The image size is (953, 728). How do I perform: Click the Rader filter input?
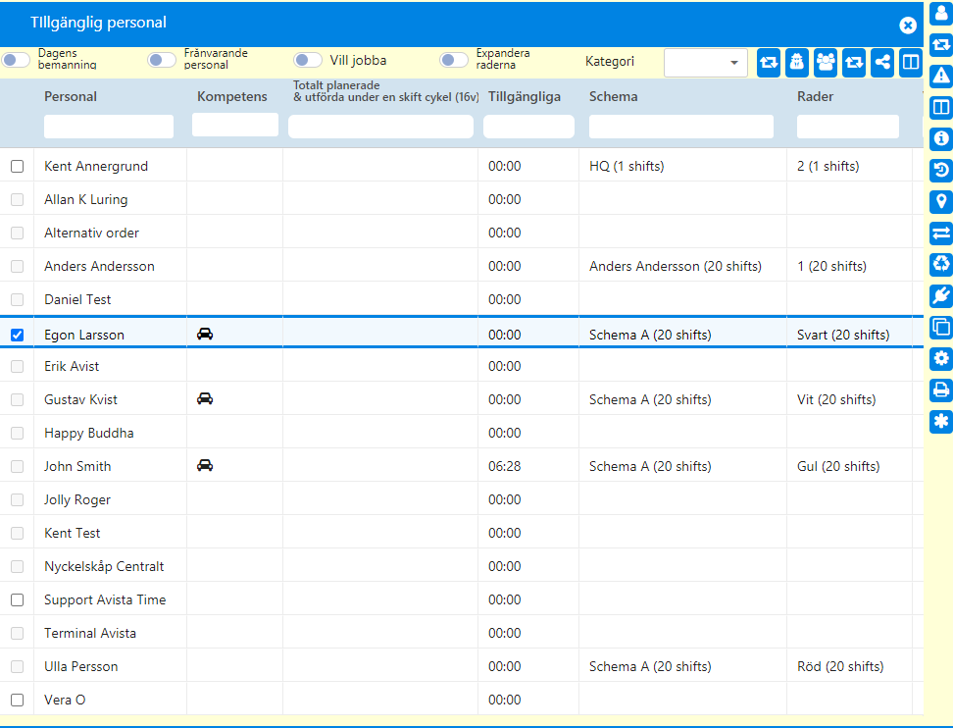[x=848, y=126]
